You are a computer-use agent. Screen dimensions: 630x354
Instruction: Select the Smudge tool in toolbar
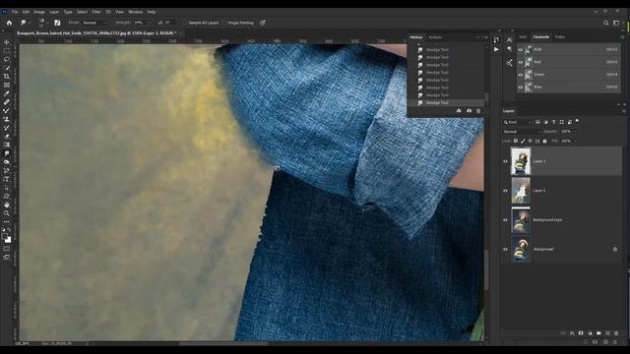point(7,153)
